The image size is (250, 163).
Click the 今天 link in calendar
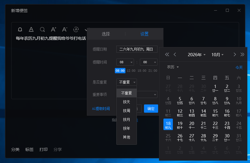click(239, 67)
